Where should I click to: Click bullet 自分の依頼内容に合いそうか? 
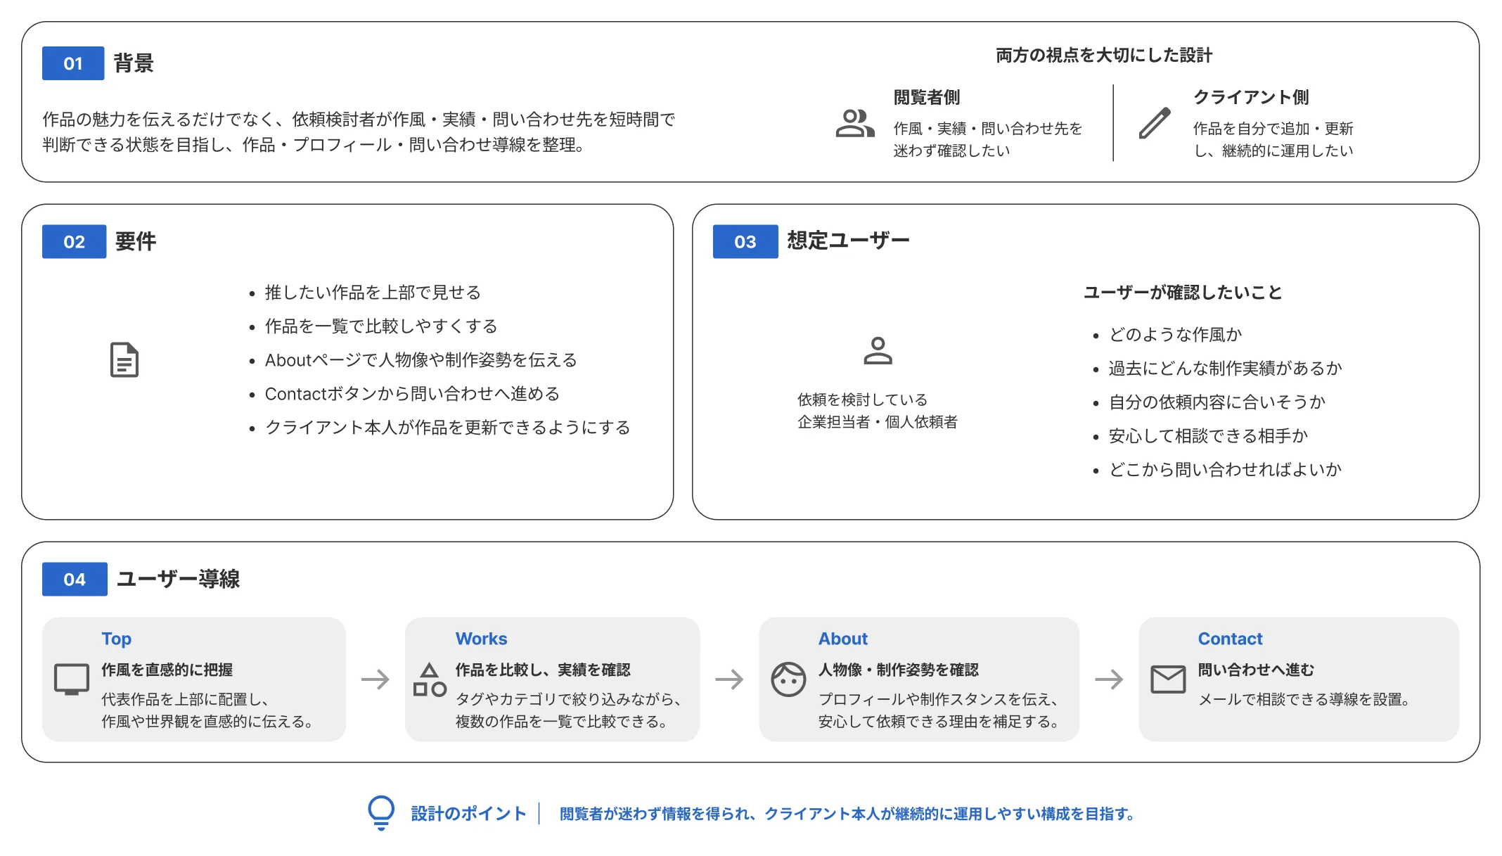(1217, 402)
